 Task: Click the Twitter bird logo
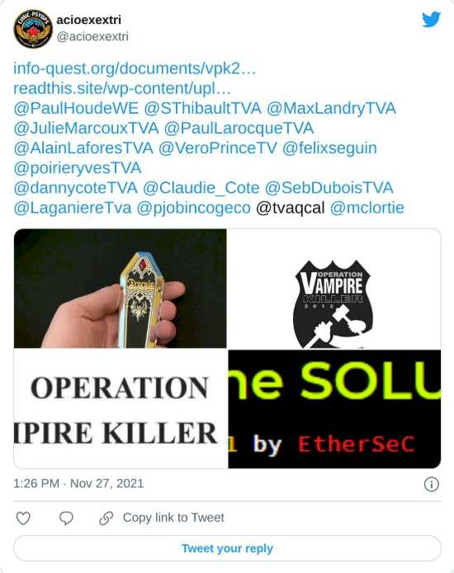coord(431,20)
